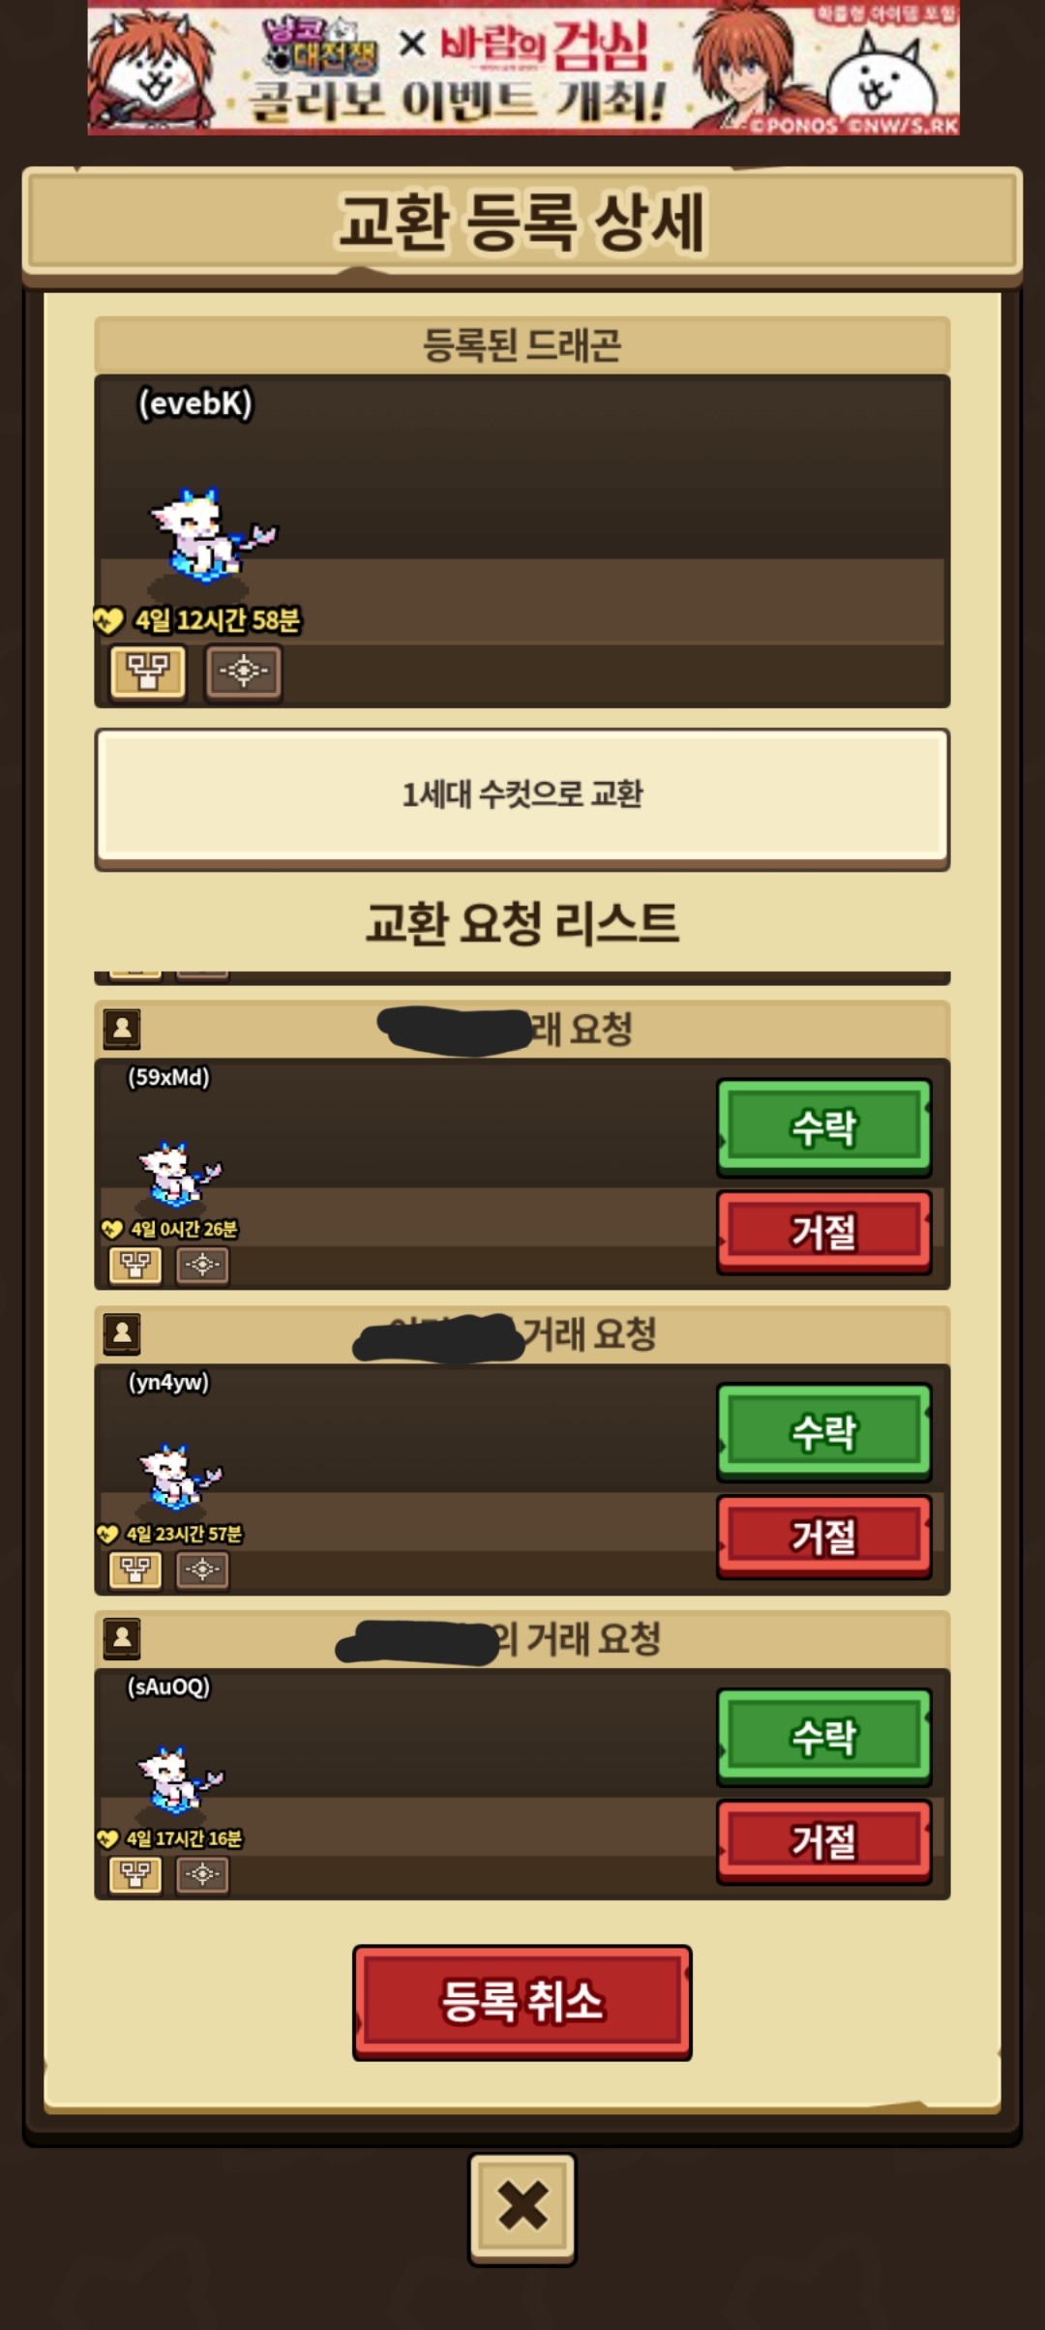View profile icon of yn4yw requester
The image size is (1045, 2330).
(122, 1333)
